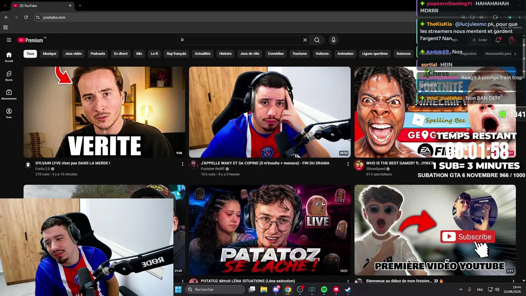Open POTATOZ détruit LÉNA SITUATIONS title

[x=248, y=281]
